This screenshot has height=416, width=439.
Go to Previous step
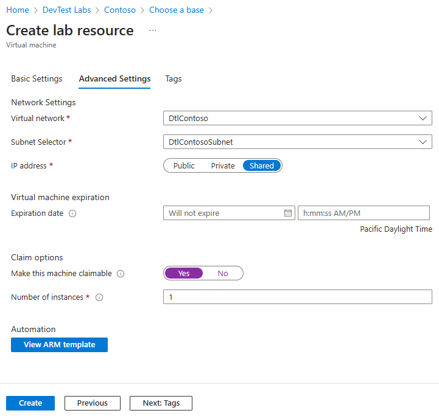93,403
